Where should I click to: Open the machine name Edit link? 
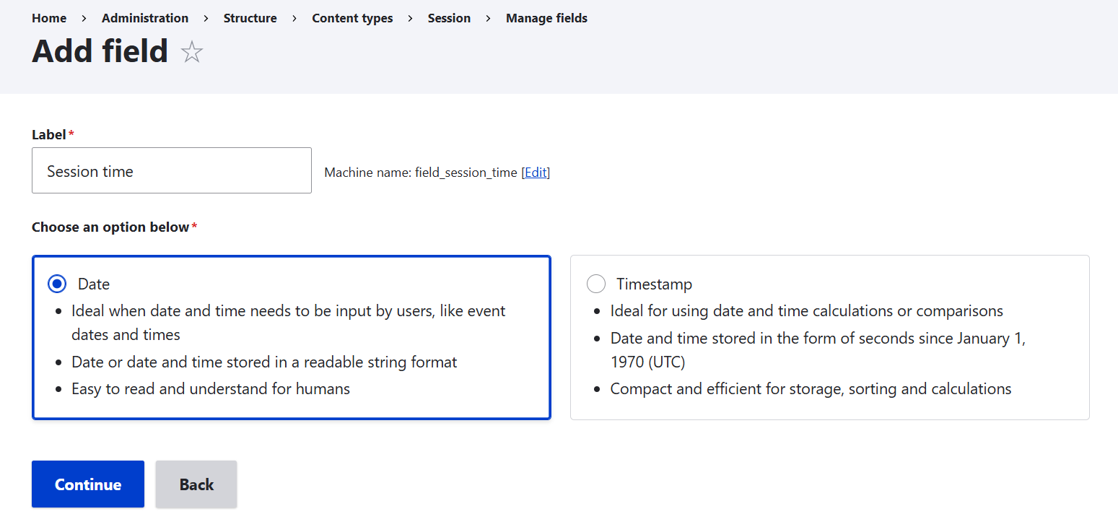click(x=536, y=172)
